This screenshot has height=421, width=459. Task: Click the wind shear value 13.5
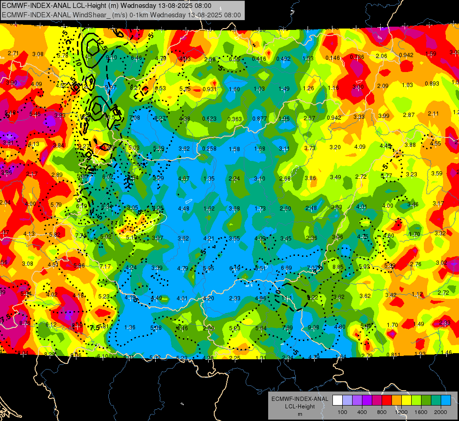coord(110,117)
